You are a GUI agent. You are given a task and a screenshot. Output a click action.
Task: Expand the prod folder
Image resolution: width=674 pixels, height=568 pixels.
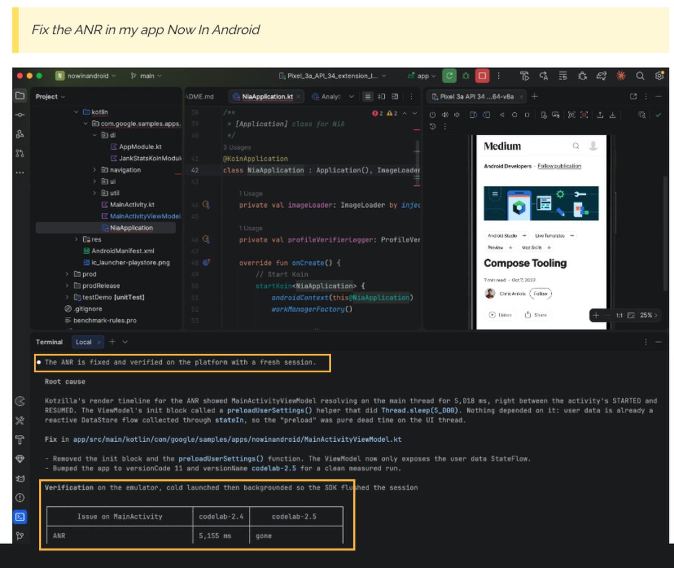coord(67,274)
